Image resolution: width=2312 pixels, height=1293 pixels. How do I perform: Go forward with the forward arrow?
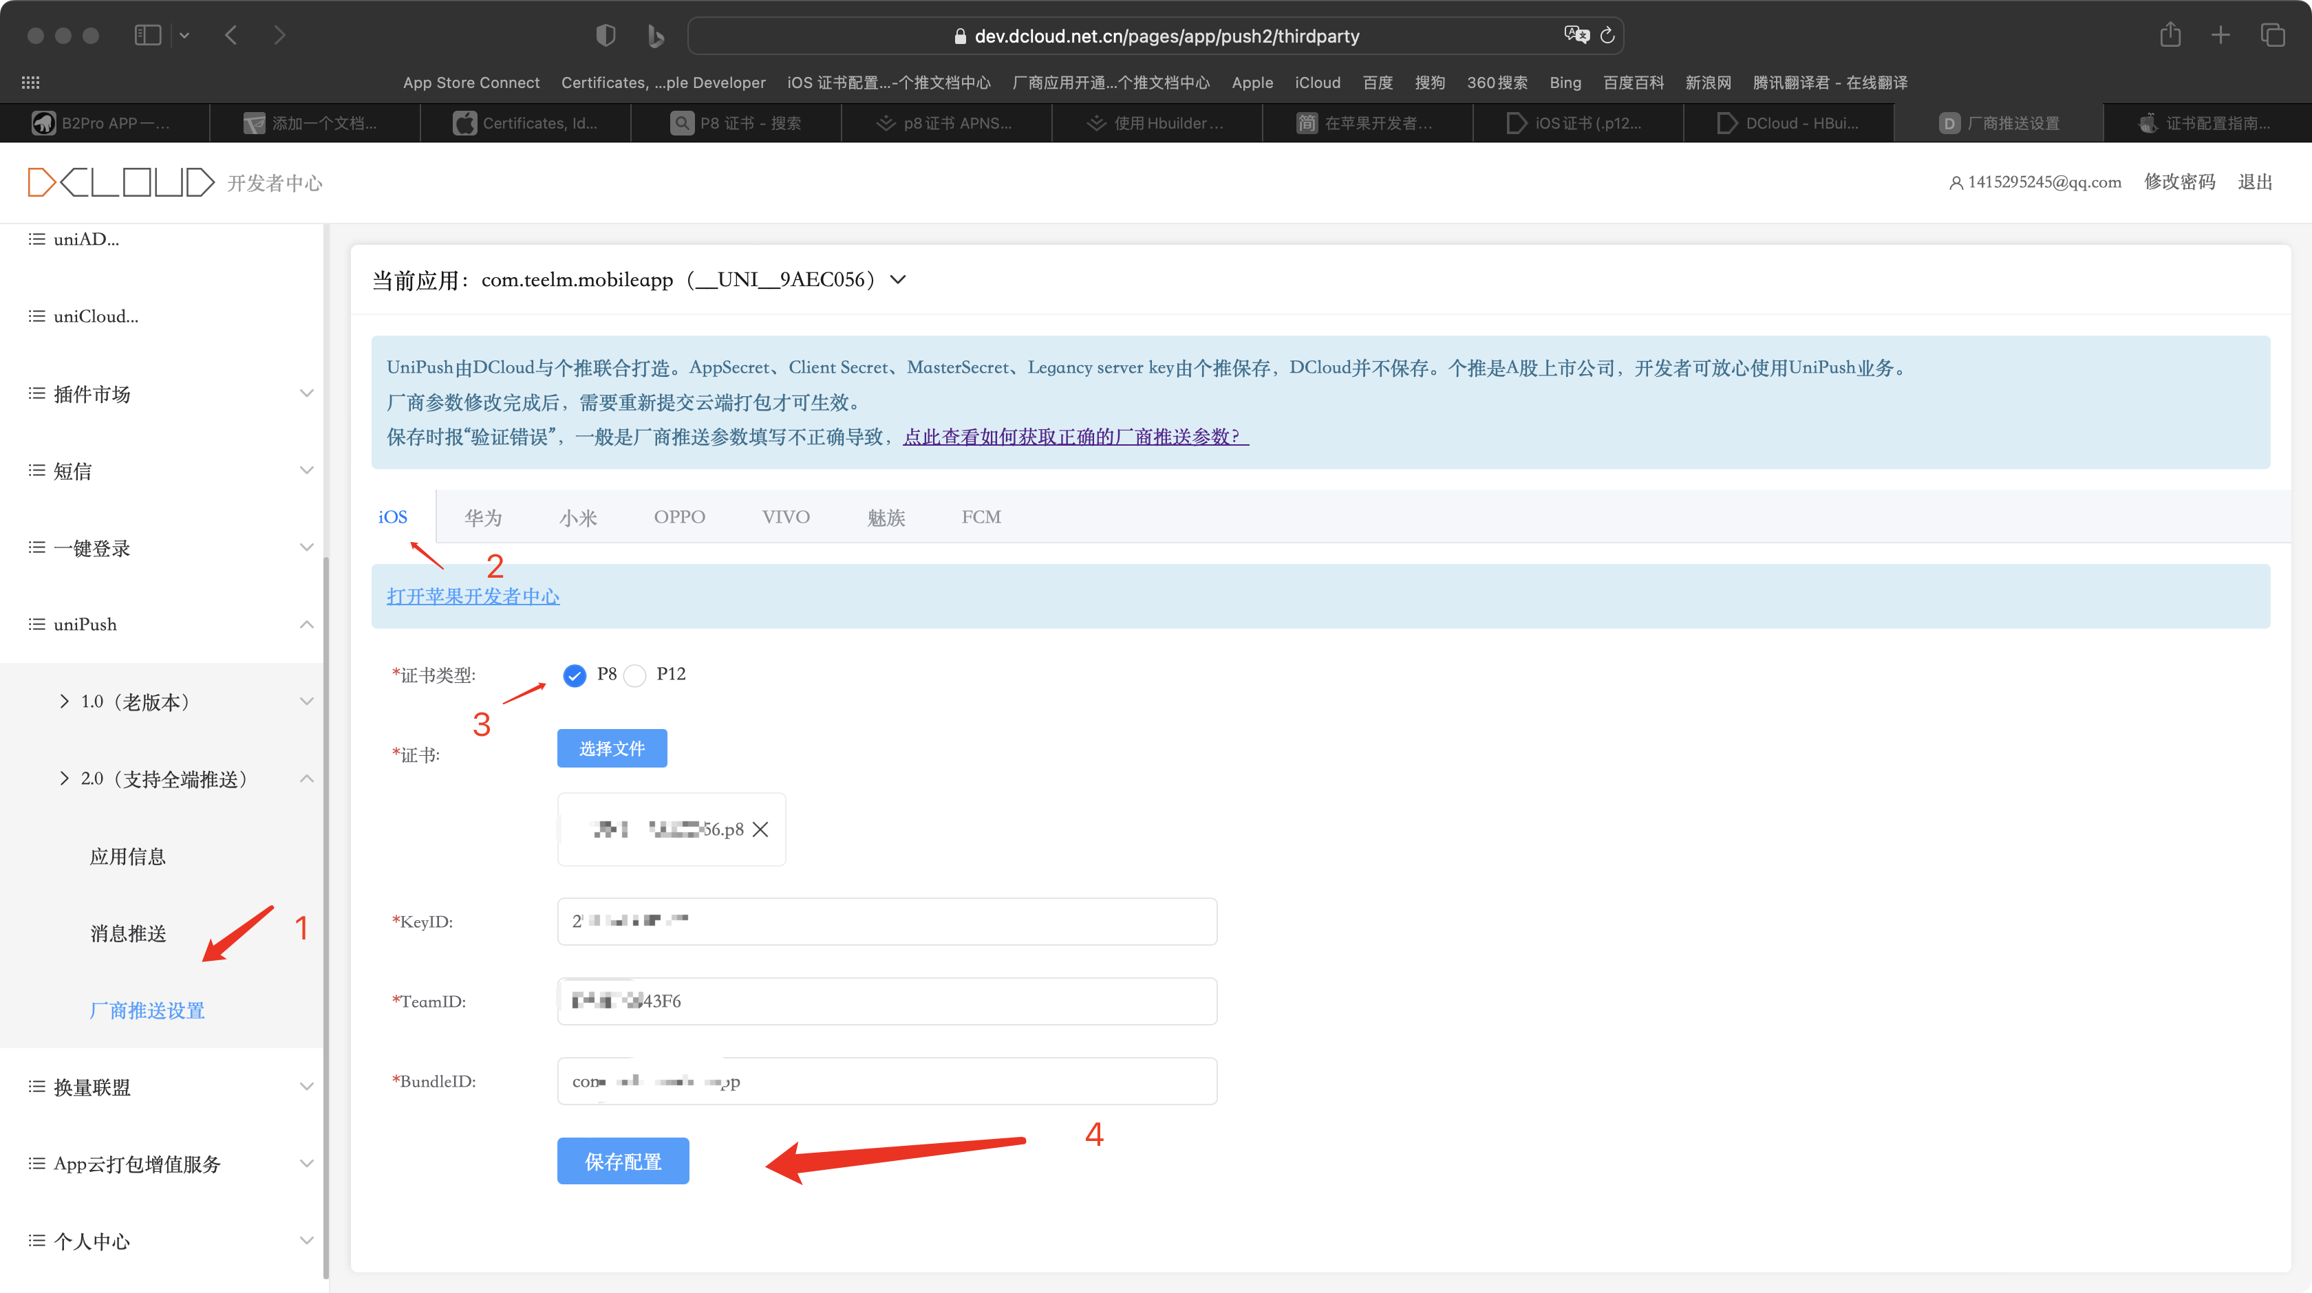pyautogui.click(x=280, y=35)
